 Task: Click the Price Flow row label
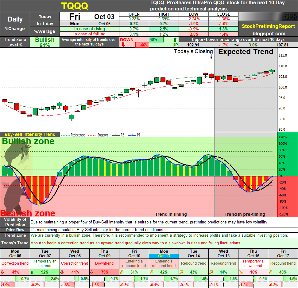pyautogui.click(x=15, y=230)
